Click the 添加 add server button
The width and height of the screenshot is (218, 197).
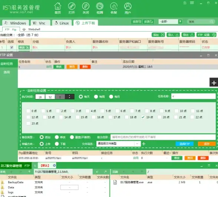[x=158, y=35]
